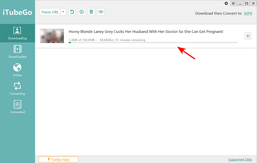Enable Turbo-fast mode button

point(58,159)
